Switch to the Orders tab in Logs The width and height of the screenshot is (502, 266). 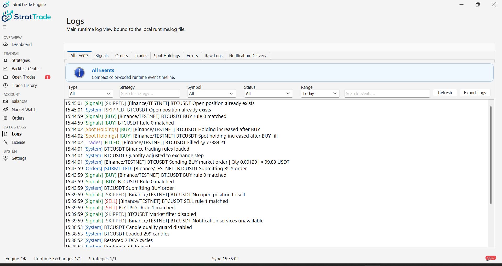coord(122,56)
